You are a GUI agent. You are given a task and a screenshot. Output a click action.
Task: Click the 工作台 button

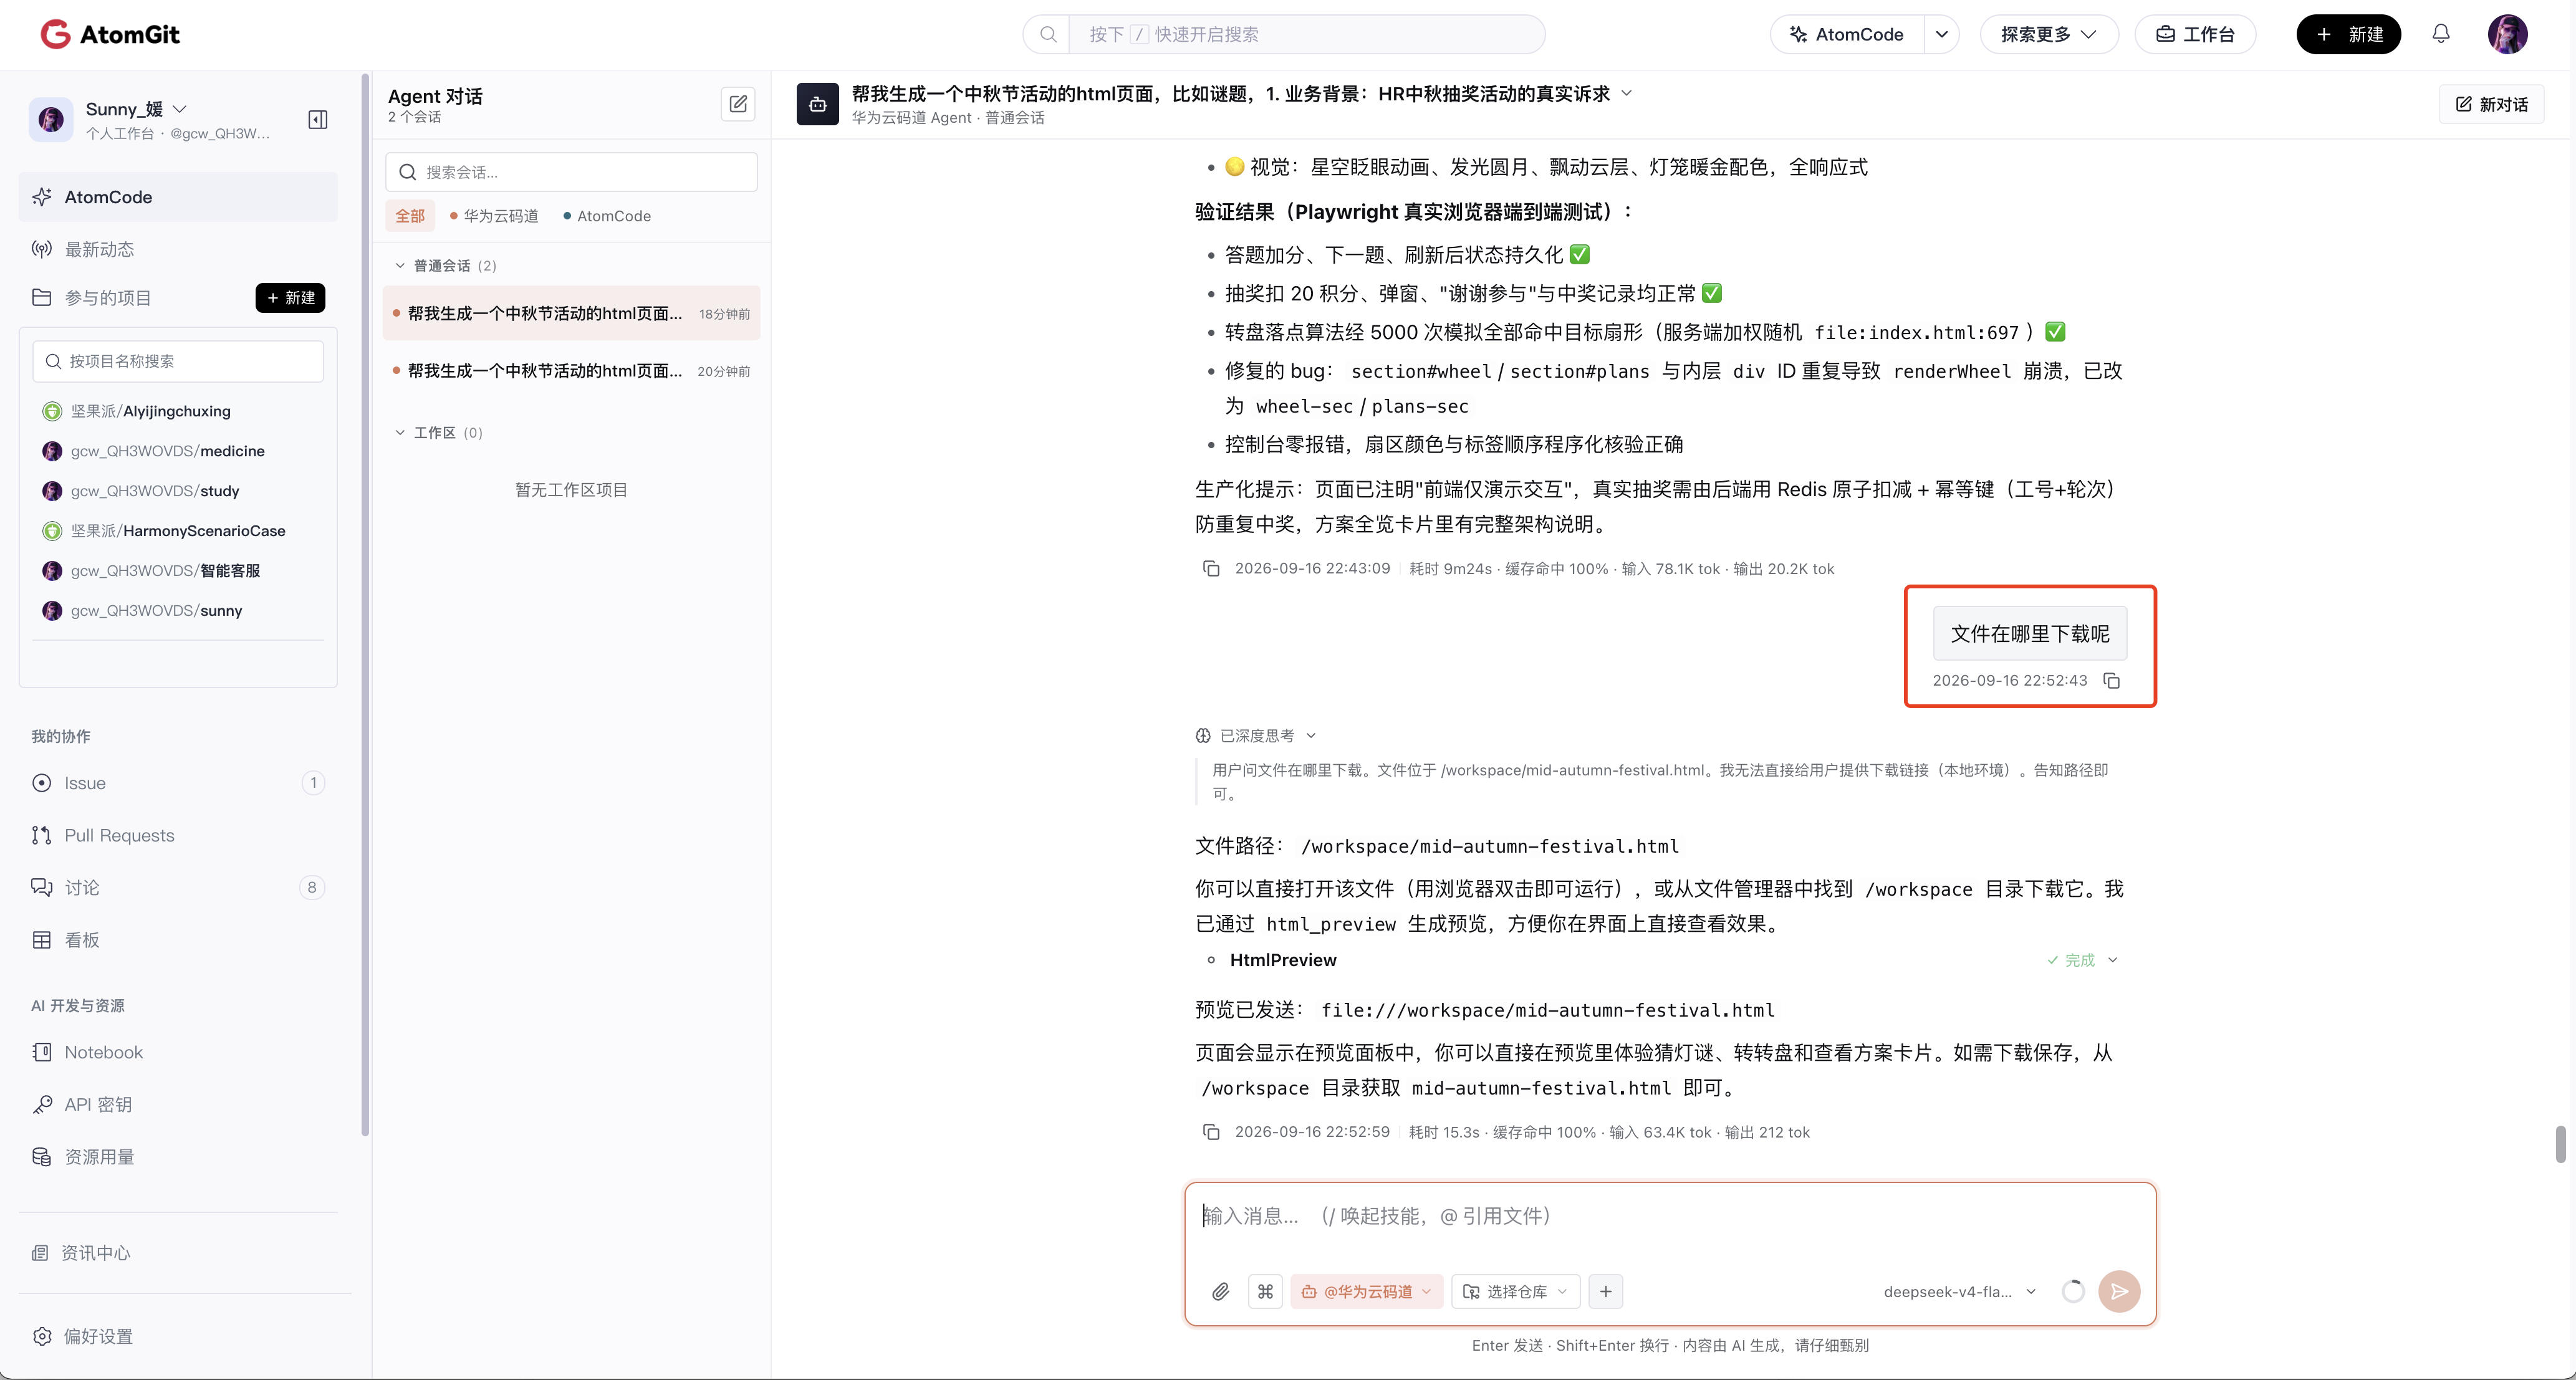2194,34
